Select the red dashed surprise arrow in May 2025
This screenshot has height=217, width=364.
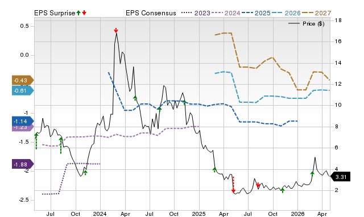coord(234,185)
